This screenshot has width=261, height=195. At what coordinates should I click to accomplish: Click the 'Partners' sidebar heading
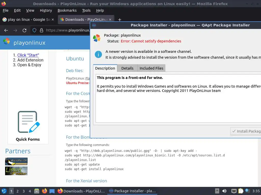(x=18, y=151)
